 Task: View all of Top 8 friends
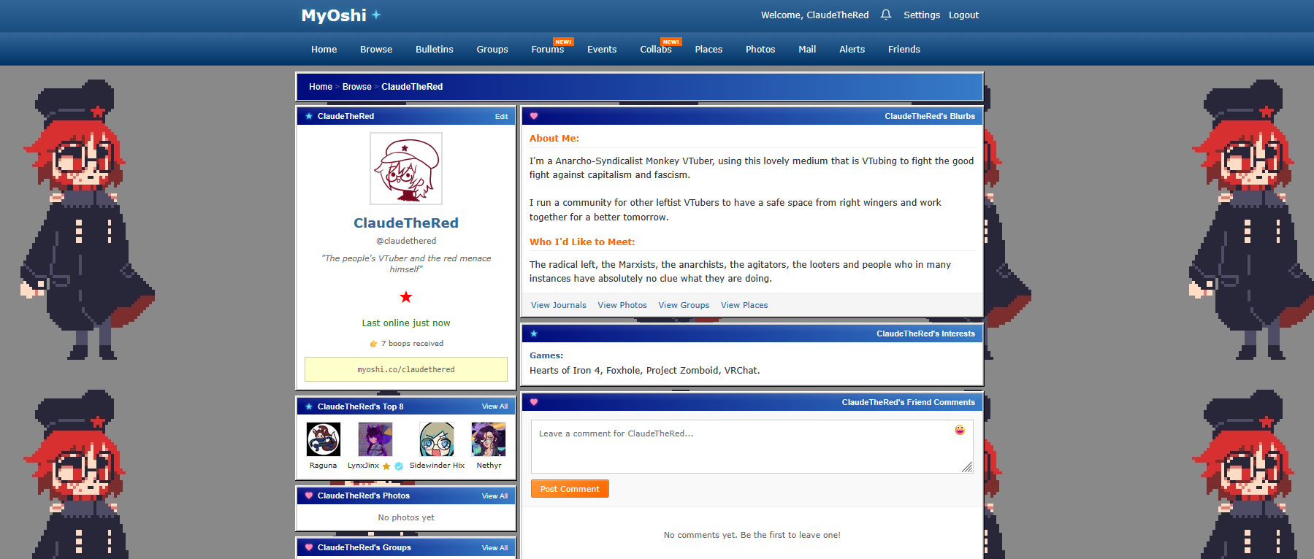coord(494,406)
